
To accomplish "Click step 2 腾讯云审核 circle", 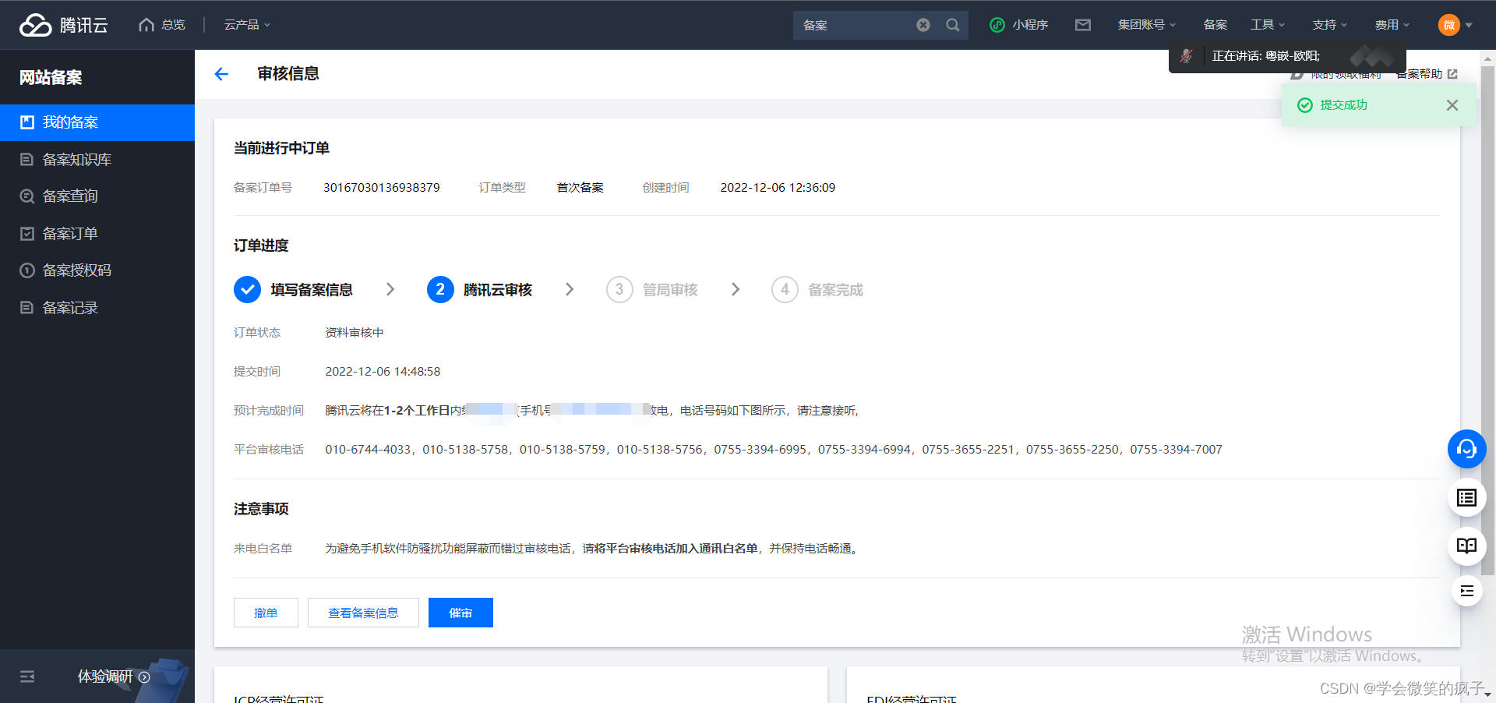I will coord(440,290).
